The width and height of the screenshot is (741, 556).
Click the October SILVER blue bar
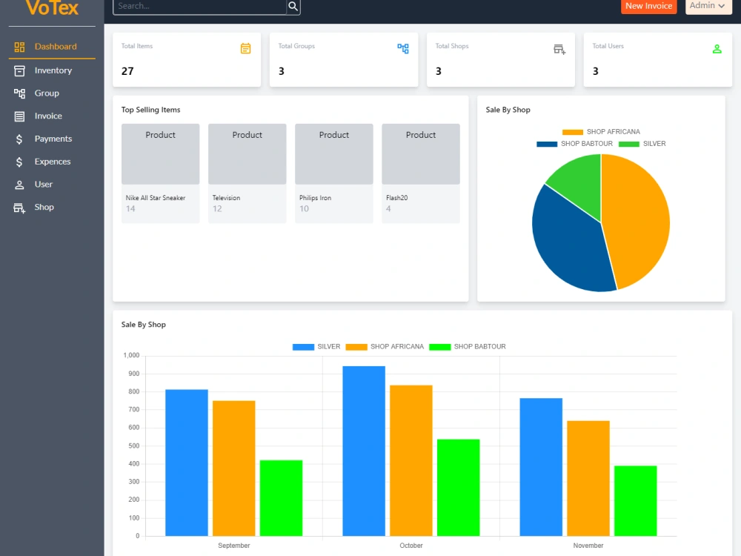[364, 451]
